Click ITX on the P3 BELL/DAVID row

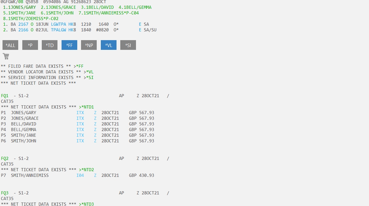click(80, 124)
